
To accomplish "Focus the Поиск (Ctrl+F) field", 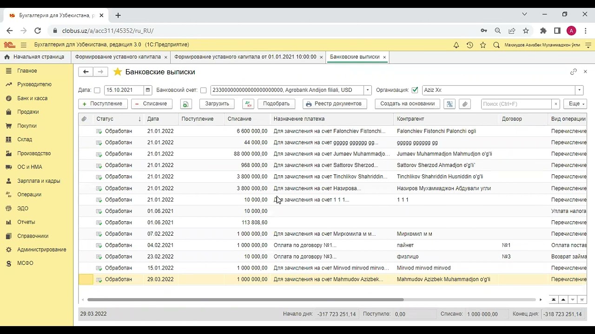I will pos(516,104).
